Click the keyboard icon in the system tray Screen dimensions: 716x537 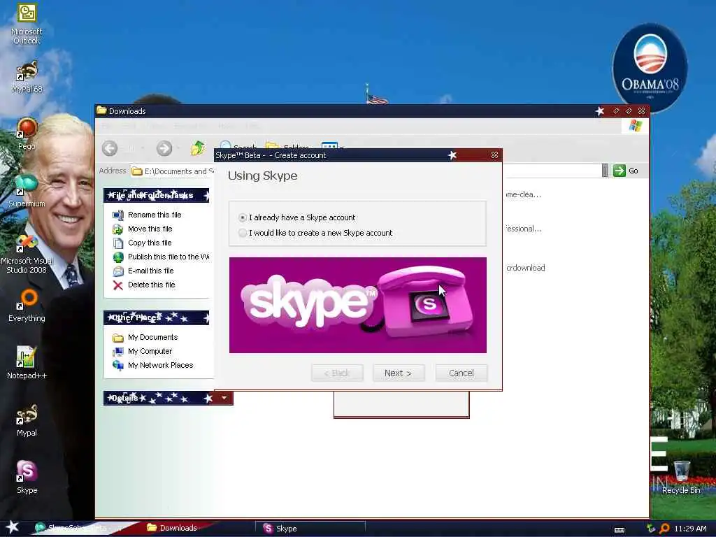pyautogui.click(x=620, y=530)
